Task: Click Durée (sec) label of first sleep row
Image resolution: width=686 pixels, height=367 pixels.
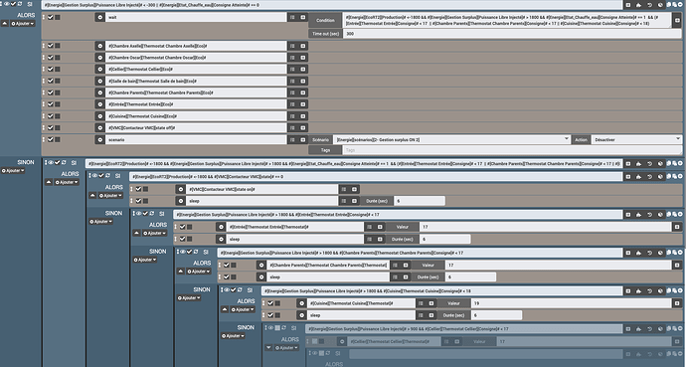Action: 377,201
